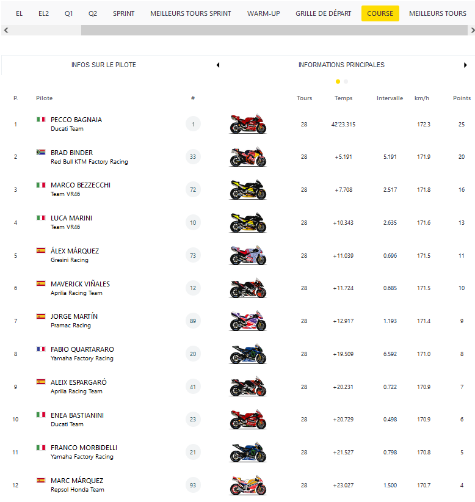475x502 pixels.
Task: Show next information panel with right arrow
Action: pyautogui.click(x=466, y=65)
